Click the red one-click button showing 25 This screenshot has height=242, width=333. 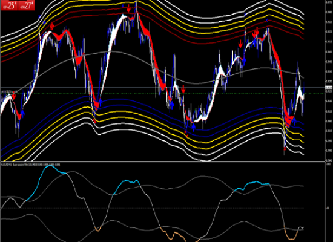click(9, 5)
